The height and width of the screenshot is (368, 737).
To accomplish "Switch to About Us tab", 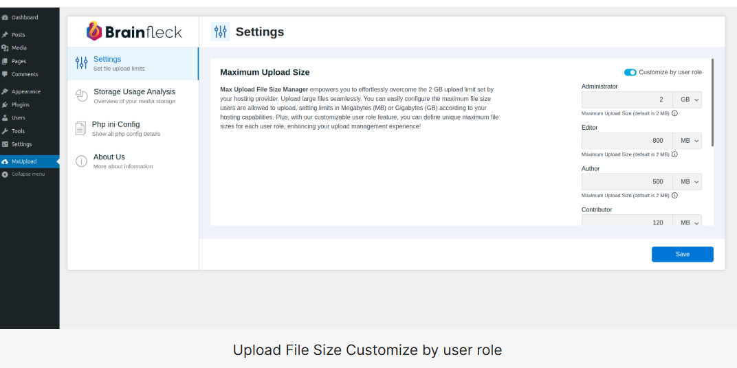I will (x=133, y=161).
